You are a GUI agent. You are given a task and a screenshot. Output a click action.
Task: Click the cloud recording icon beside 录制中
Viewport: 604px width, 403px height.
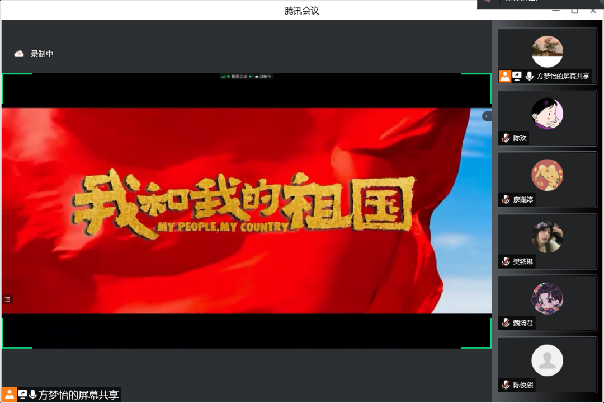19,54
